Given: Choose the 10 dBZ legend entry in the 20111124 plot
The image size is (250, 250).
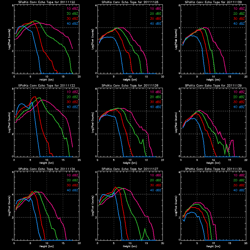Looking at the screenshot, I should tap(72, 175).
